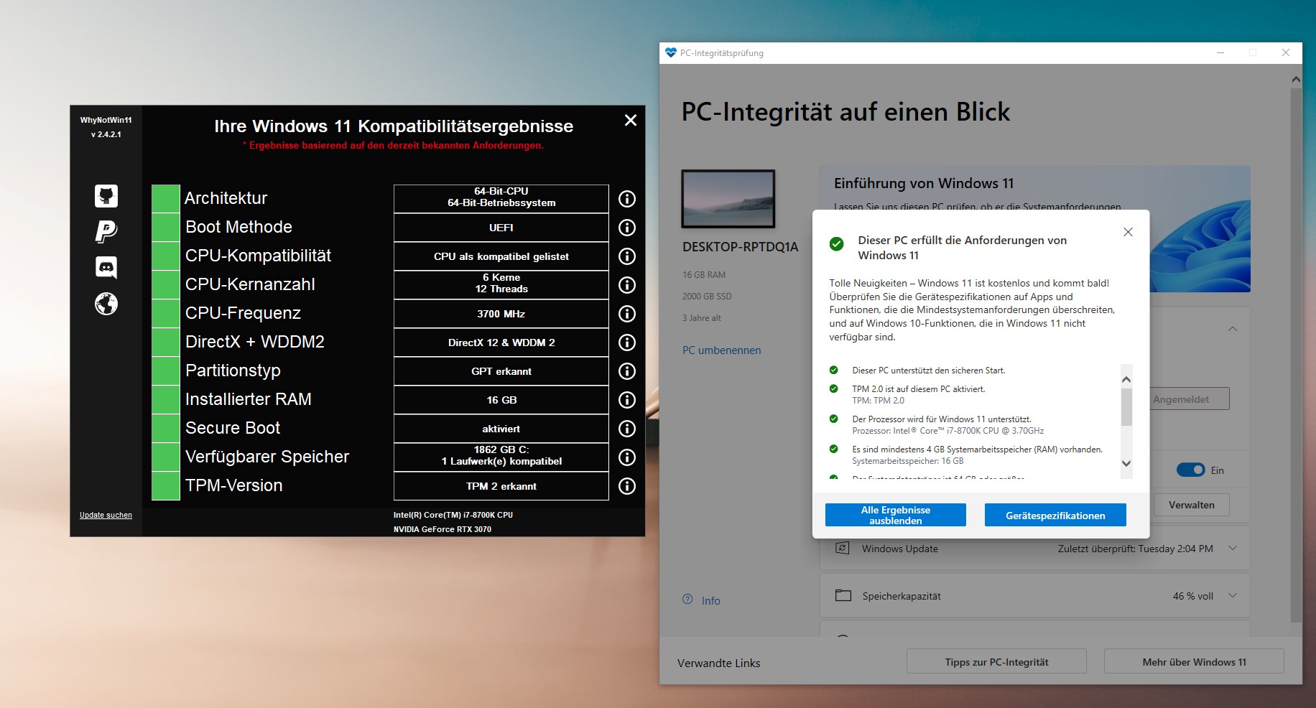Click the results list scroll-up arrow
This screenshot has height=708, width=1316.
tap(1126, 379)
